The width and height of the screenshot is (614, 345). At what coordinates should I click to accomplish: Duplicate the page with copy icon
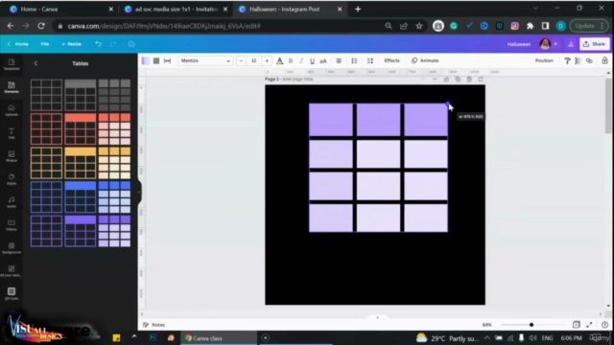click(458, 79)
